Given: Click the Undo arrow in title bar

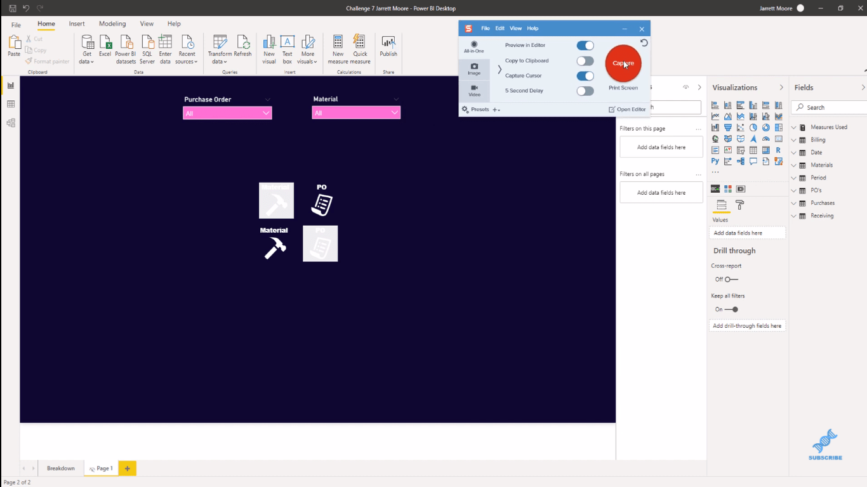Looking at the screenshot, I should coord(26,8).
